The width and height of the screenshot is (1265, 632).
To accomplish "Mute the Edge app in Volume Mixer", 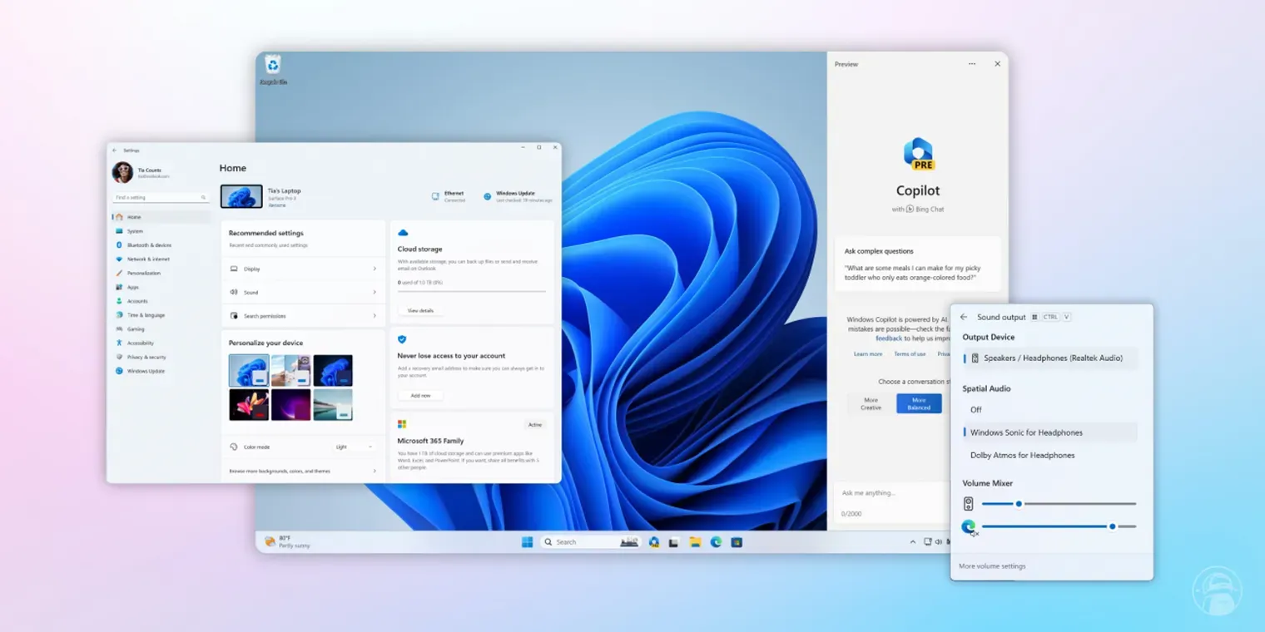I will [x=969, y=527].
